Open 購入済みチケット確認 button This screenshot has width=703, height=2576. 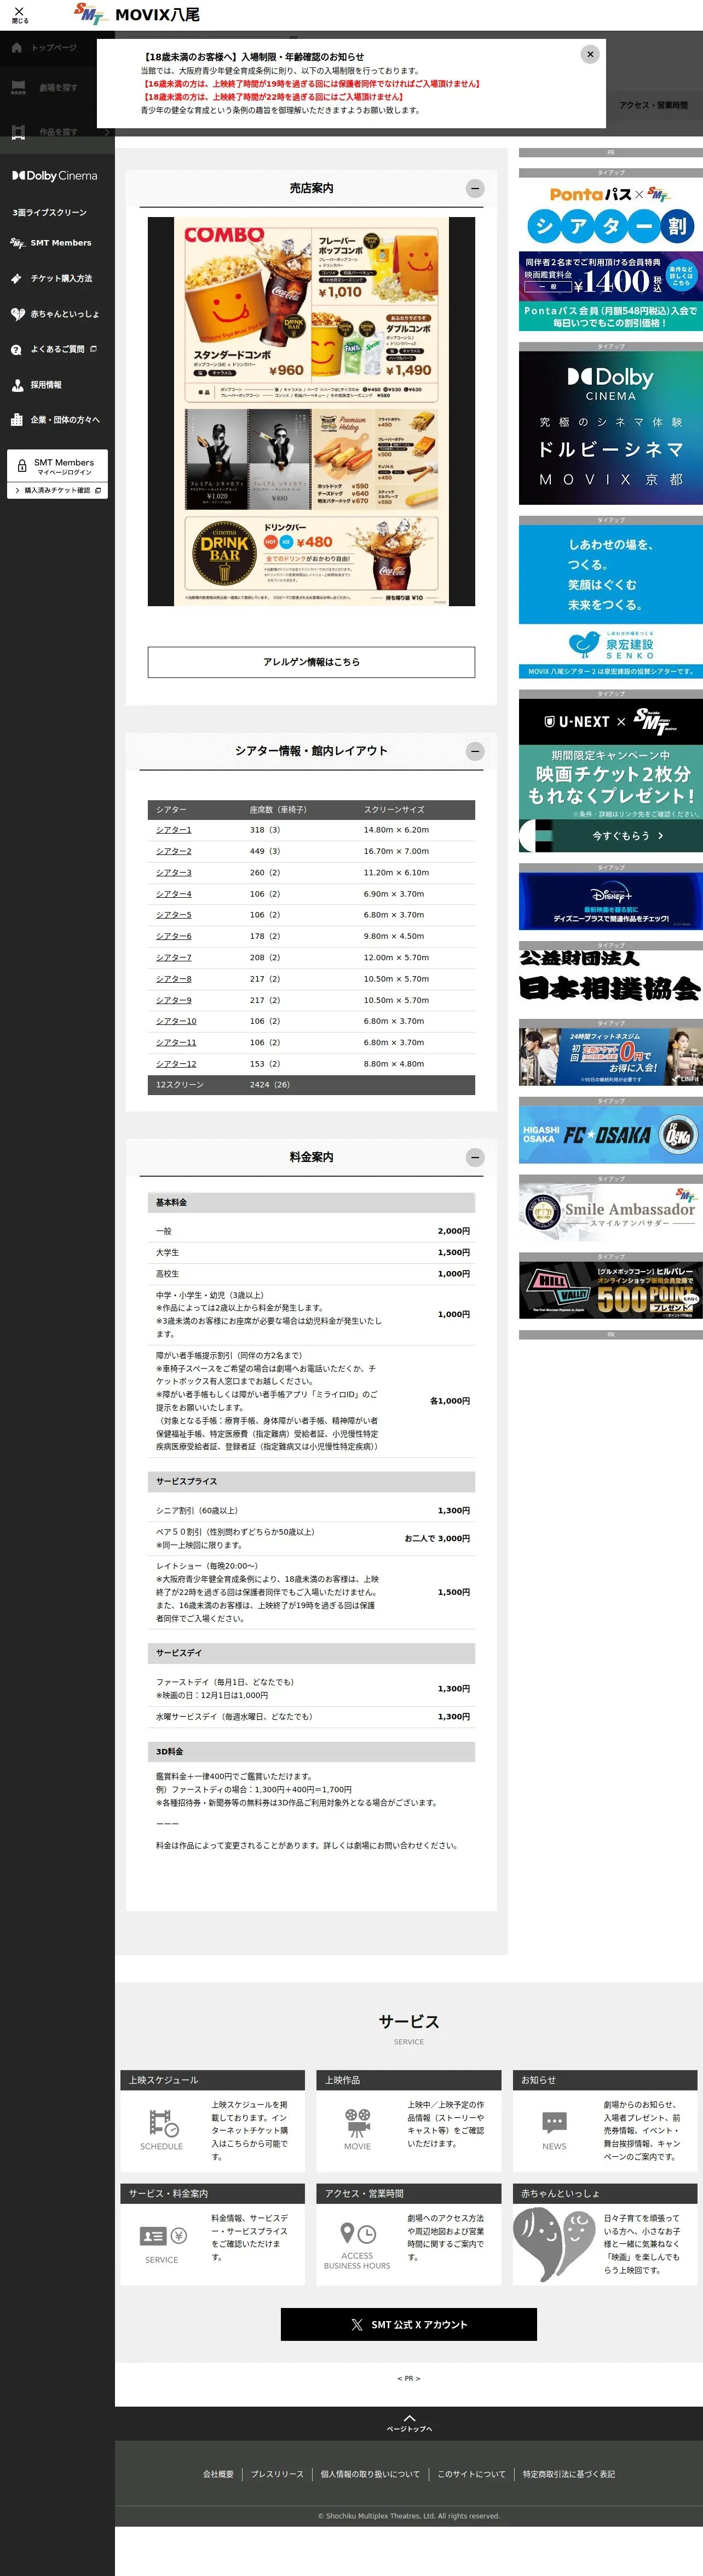(x=58, y=490)
